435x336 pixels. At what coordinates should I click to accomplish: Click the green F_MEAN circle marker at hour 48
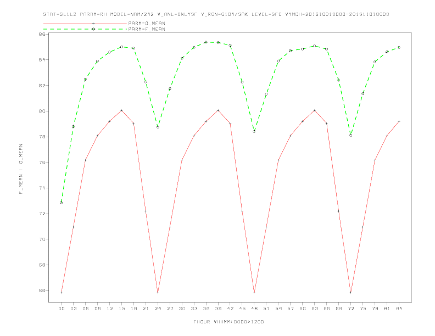coord(254,131)
